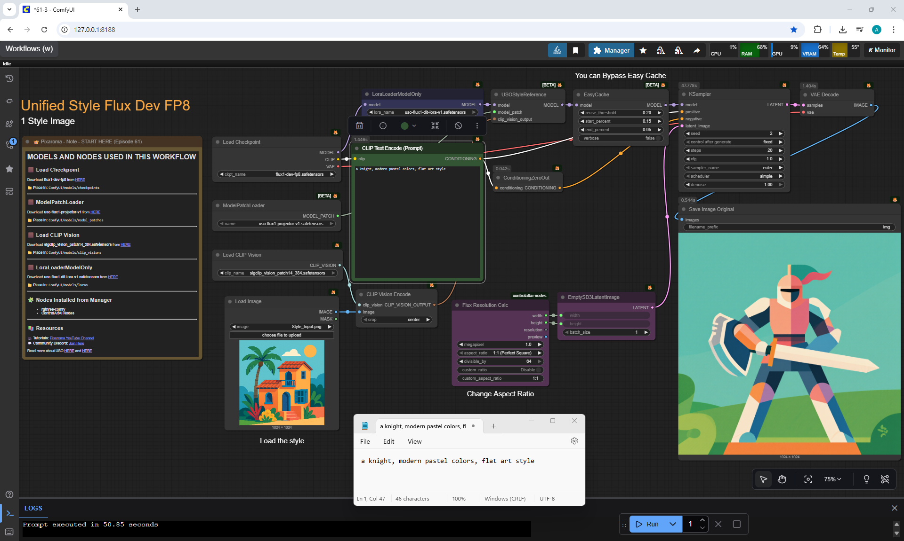Screen dimensions: 904x541
Task: Open the queue history sidebar icon
Action: [x=9, y=78]
